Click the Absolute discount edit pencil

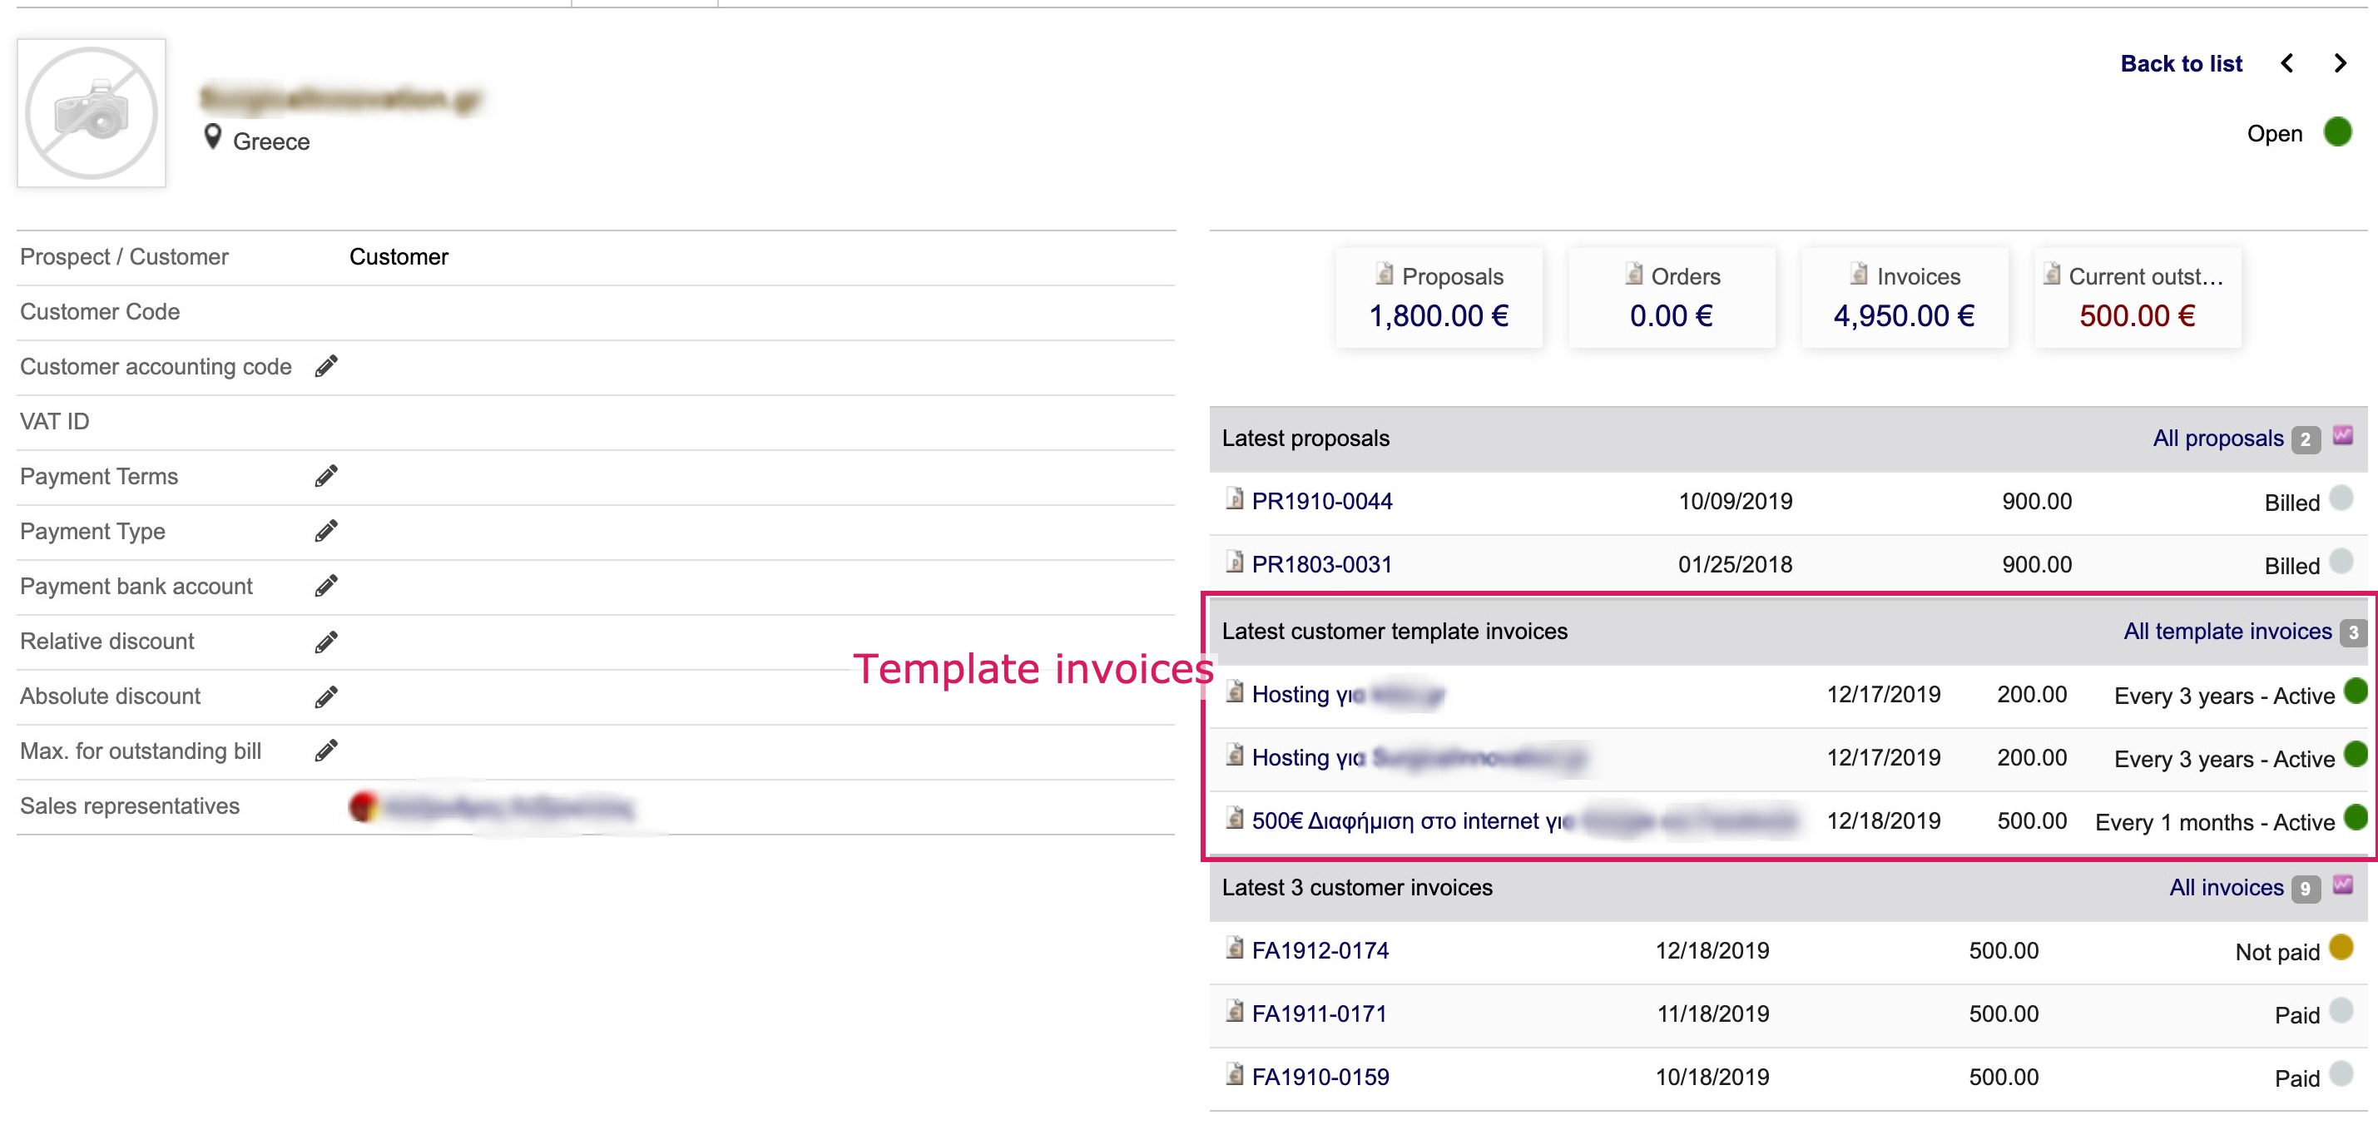coord(326,696)
